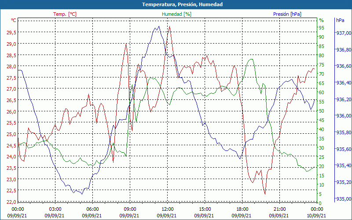Click the '23,5' temperature axis value
The image size is (352, 220).
pyautogui.click(x=11, y=168)
